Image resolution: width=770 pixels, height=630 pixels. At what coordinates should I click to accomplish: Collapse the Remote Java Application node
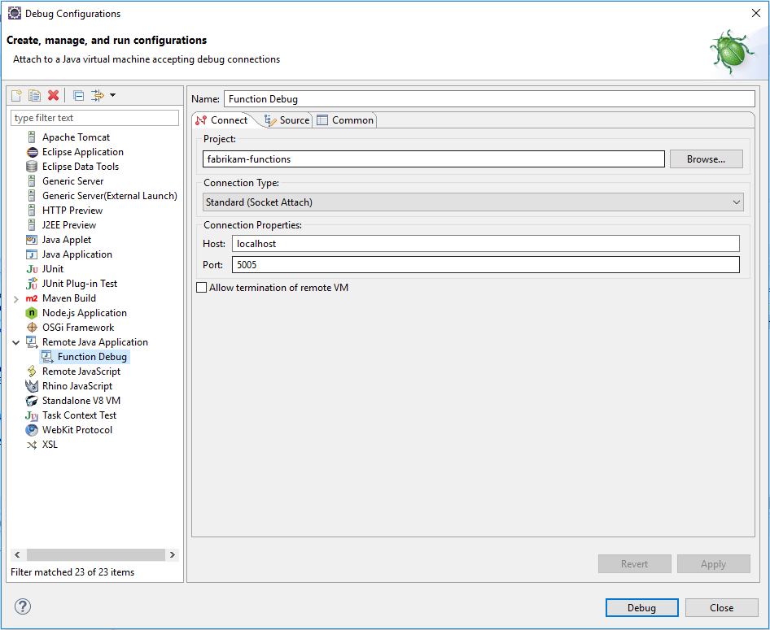(x=16, y=341)
